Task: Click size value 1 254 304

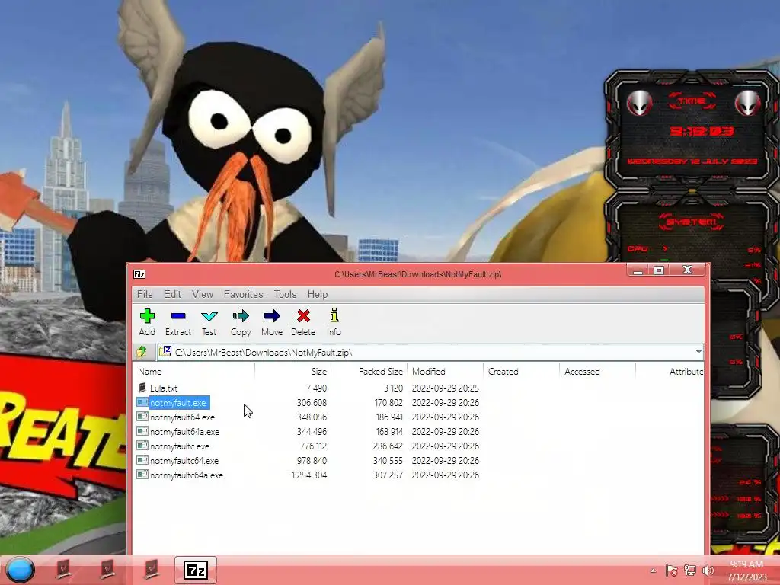Action: [x=309, y=475]
